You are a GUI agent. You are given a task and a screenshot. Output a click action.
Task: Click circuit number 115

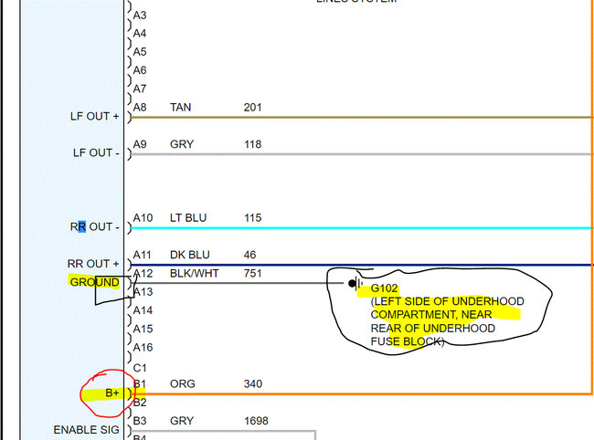click(252, 218)
